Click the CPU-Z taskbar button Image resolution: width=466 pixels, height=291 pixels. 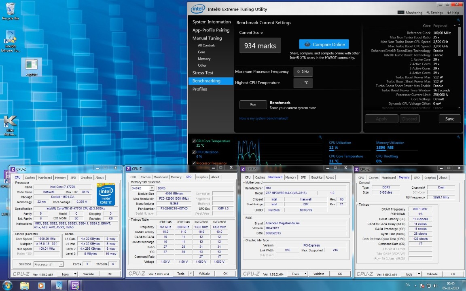(75, 285)
